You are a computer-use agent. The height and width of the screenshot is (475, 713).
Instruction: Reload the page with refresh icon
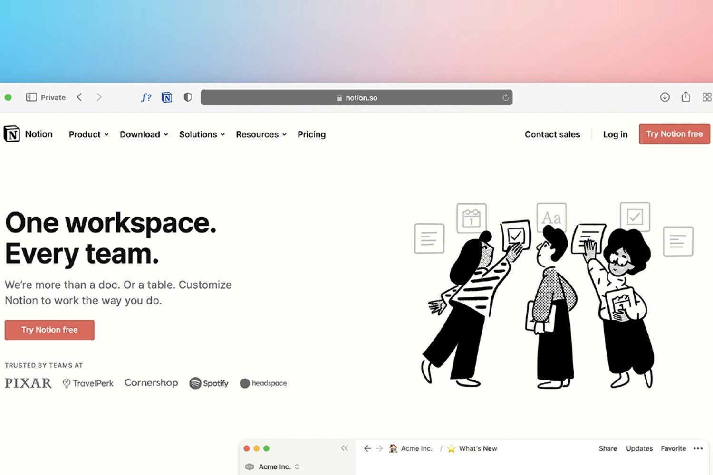point(505,97)
